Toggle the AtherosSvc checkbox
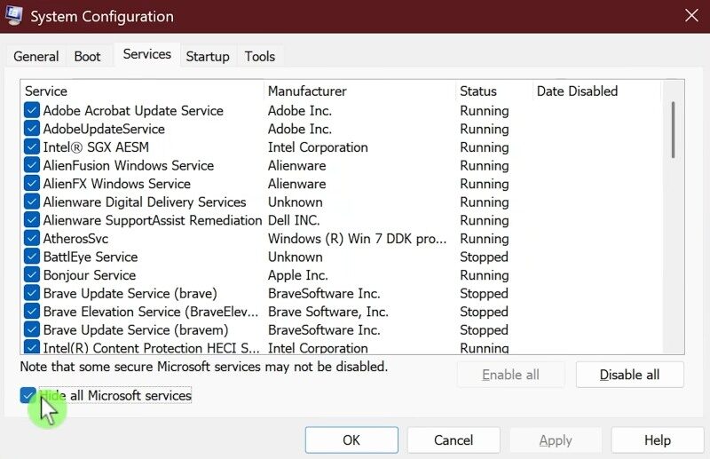 point(32,238)
